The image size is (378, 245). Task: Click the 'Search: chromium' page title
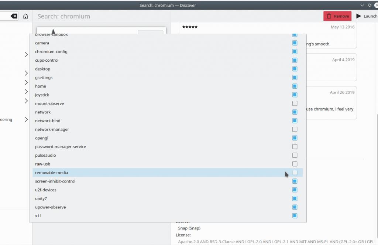click(x=63, y=16)
